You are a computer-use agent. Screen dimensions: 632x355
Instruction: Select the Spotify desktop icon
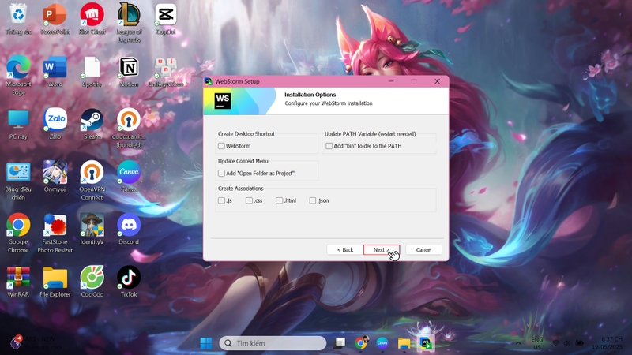(92, 72)
